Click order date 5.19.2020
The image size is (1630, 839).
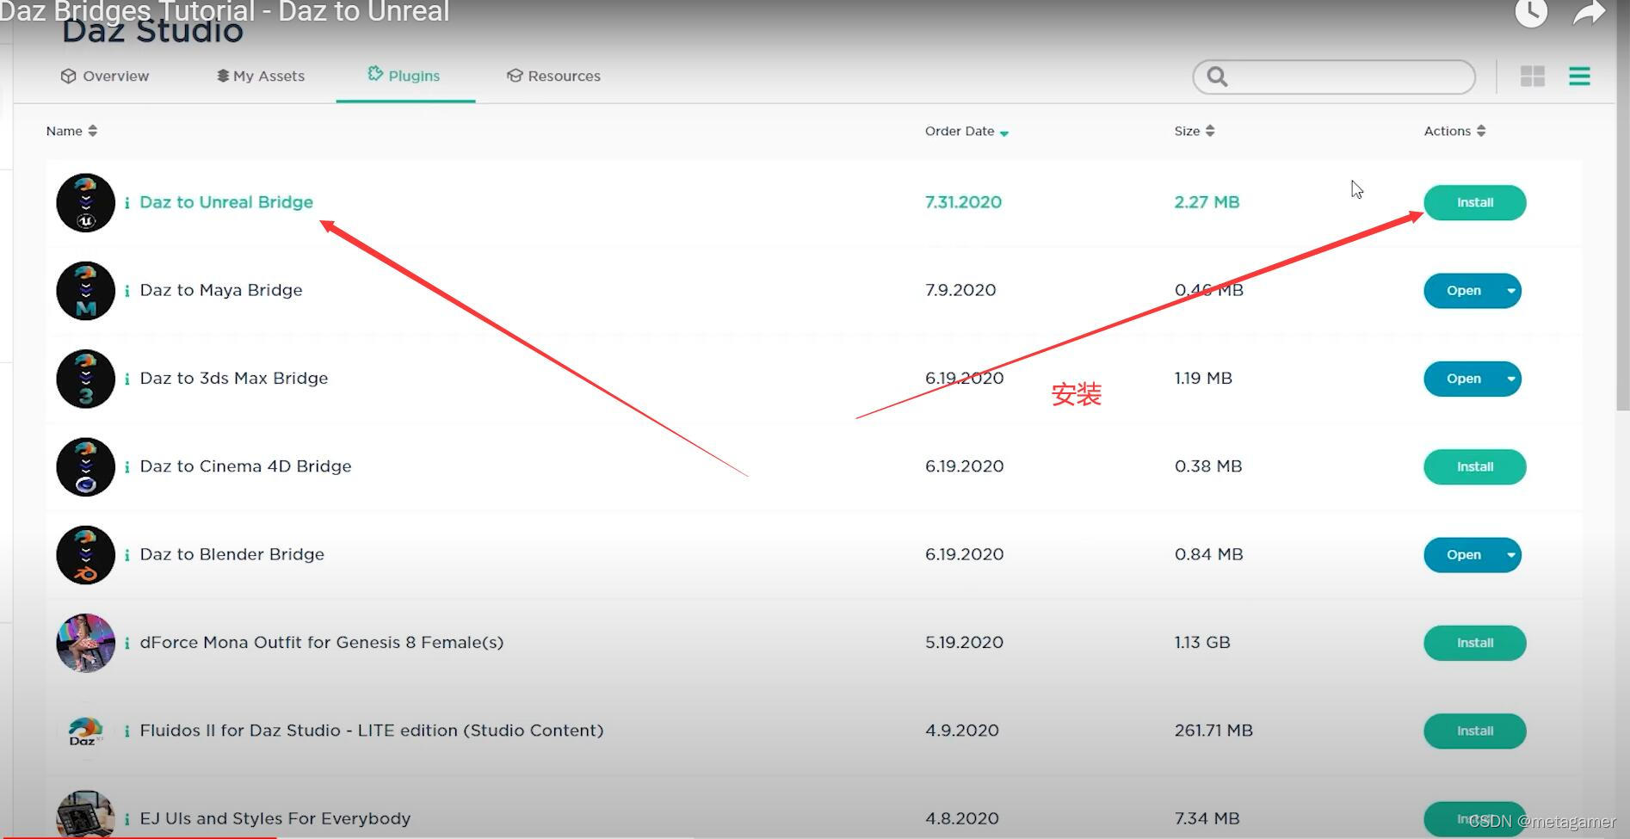[964, 642]
